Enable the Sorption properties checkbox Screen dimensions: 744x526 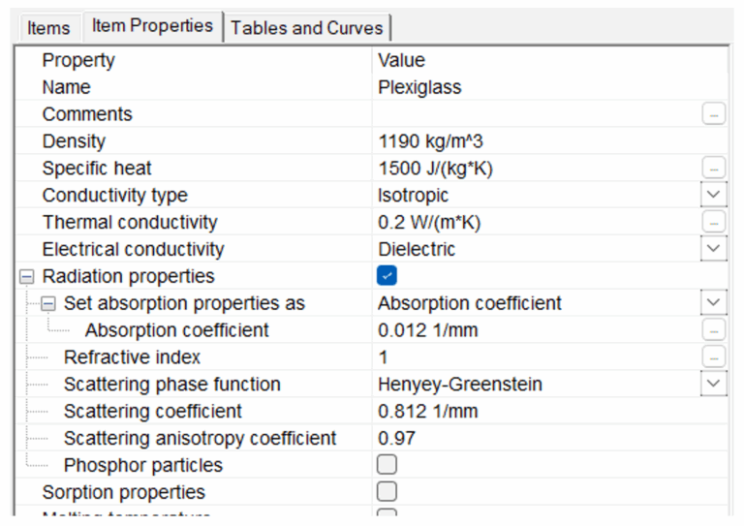[387, 492]
